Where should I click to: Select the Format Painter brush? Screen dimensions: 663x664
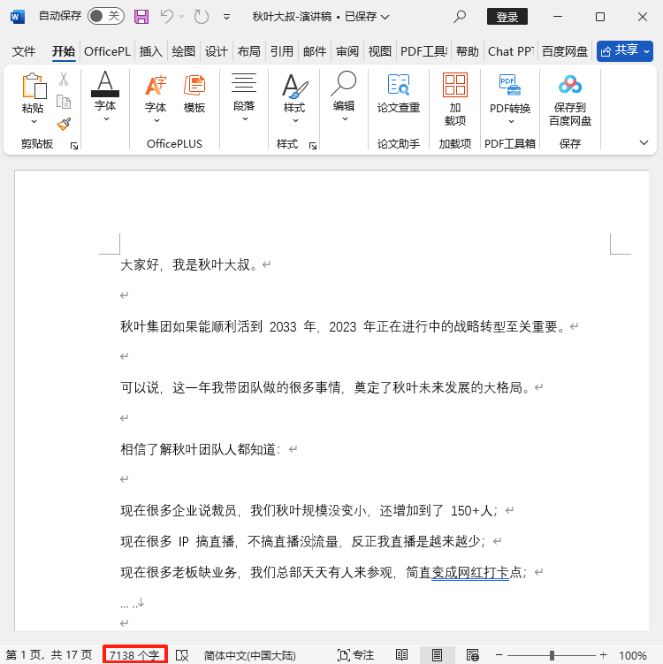(64, 124)
